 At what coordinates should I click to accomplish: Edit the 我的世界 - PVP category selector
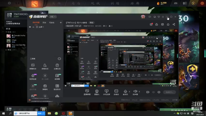73,26
